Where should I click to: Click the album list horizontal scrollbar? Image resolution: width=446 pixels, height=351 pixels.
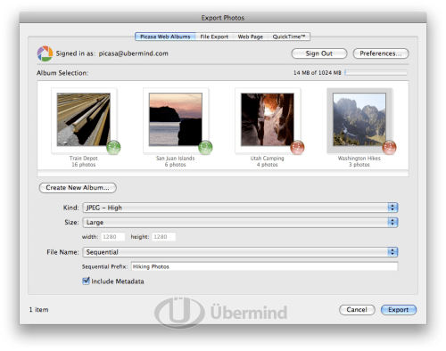pyautogui.click(x=223, y=174)
